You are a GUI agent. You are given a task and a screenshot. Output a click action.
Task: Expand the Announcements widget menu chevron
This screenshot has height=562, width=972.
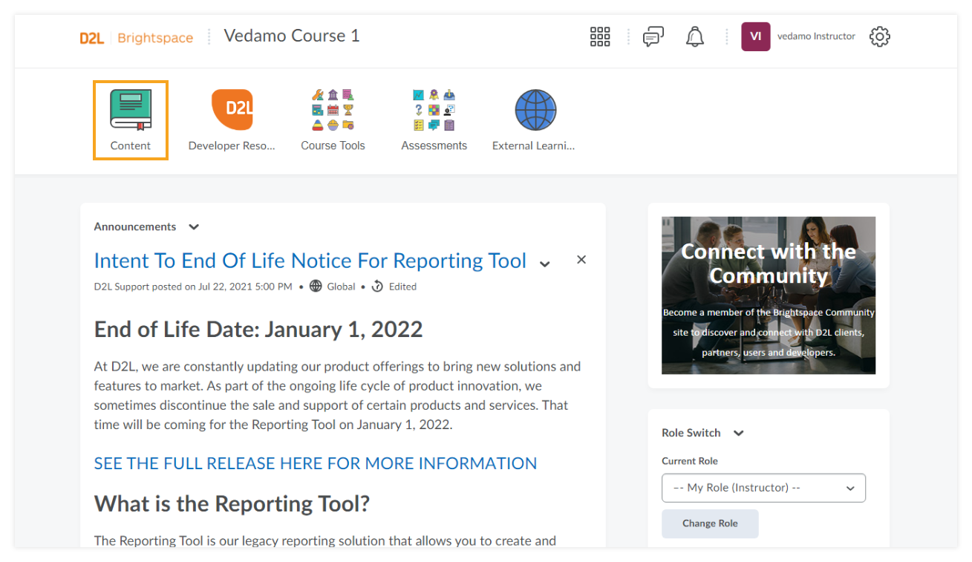tap(194, 227)
